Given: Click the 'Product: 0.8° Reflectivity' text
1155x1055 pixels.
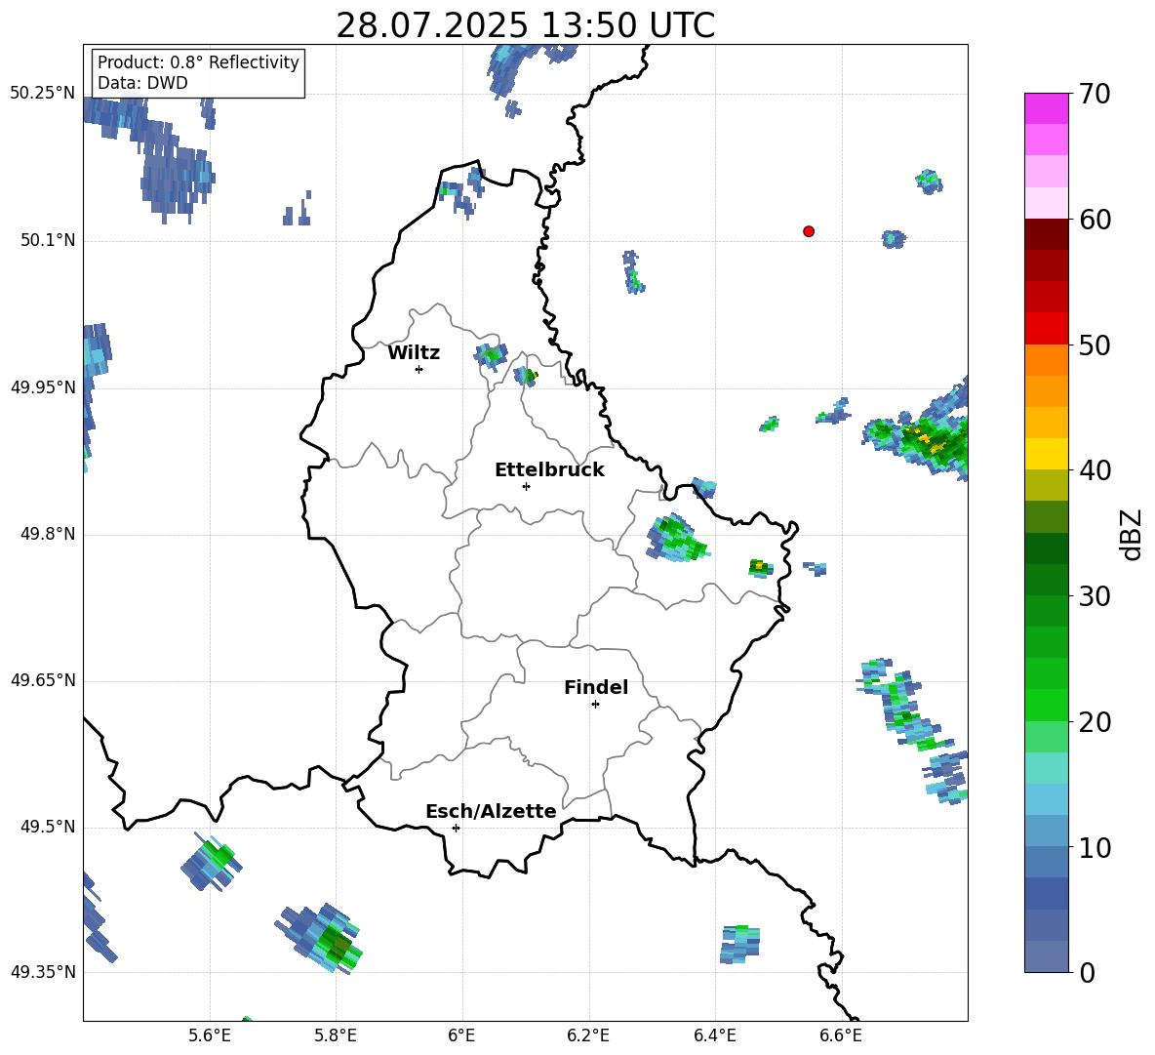Looking at the screenshot, I should coord(198,62).
